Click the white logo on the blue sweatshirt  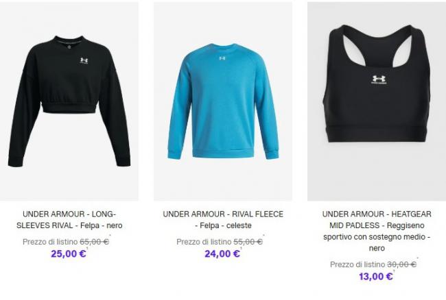[x=222, y=58]
